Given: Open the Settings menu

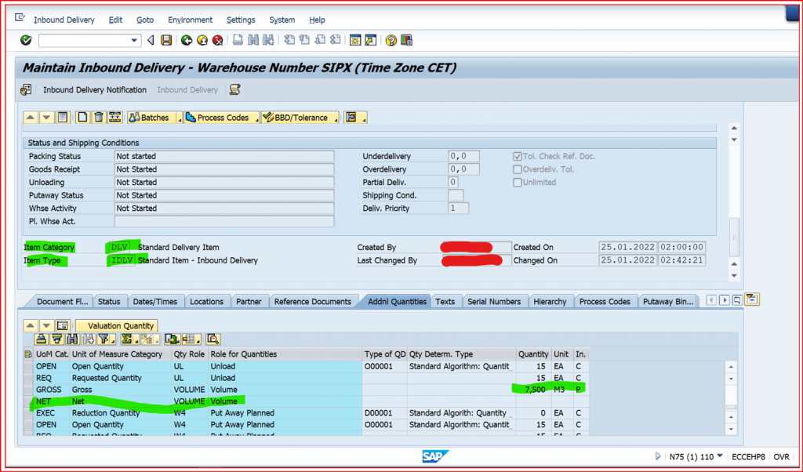Looking at the screenshot, I should 241,20.
